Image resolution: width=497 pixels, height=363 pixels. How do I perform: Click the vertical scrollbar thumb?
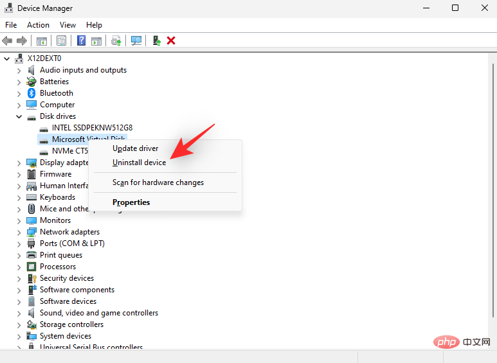[x=493, y=190]
